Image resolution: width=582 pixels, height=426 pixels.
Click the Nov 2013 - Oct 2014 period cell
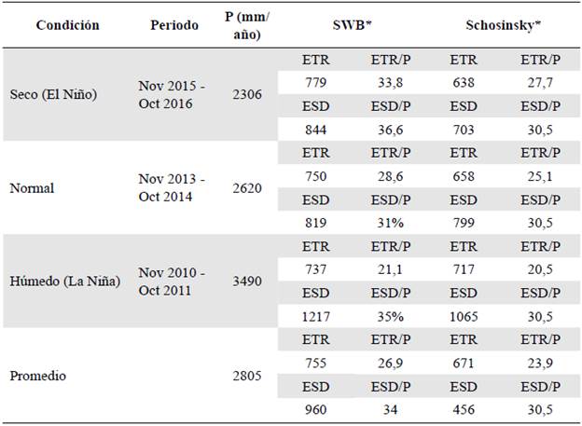pyautogui.click(x=173, y=187)
